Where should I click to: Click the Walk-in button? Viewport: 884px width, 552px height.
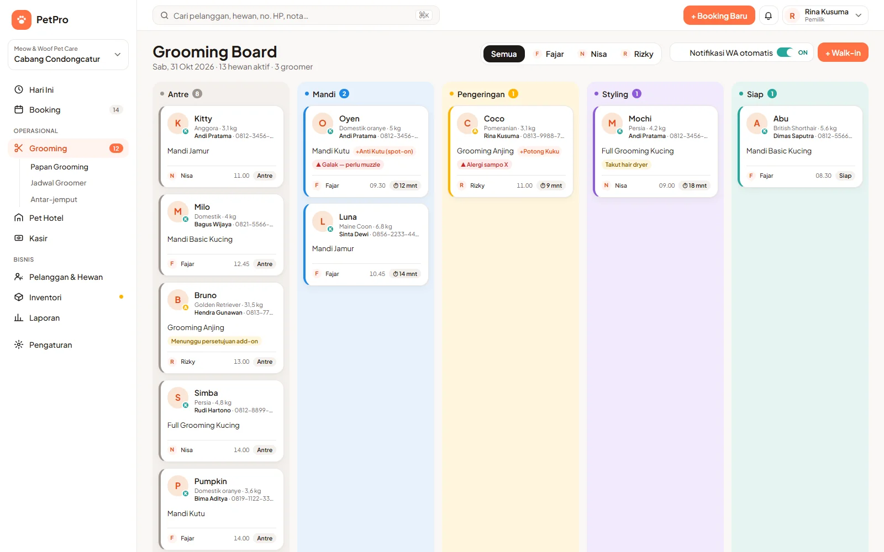click(x=843, y=52)
